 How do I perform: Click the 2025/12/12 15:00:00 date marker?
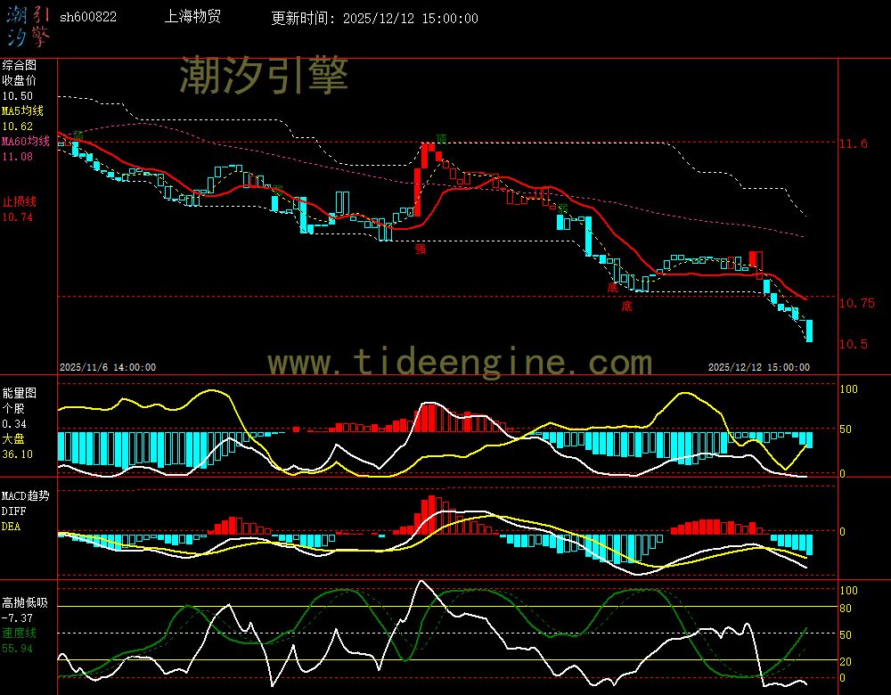(x=759, y=366)
